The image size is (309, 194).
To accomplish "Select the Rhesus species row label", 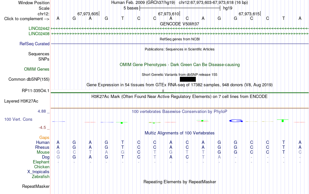I will [42, 147].
